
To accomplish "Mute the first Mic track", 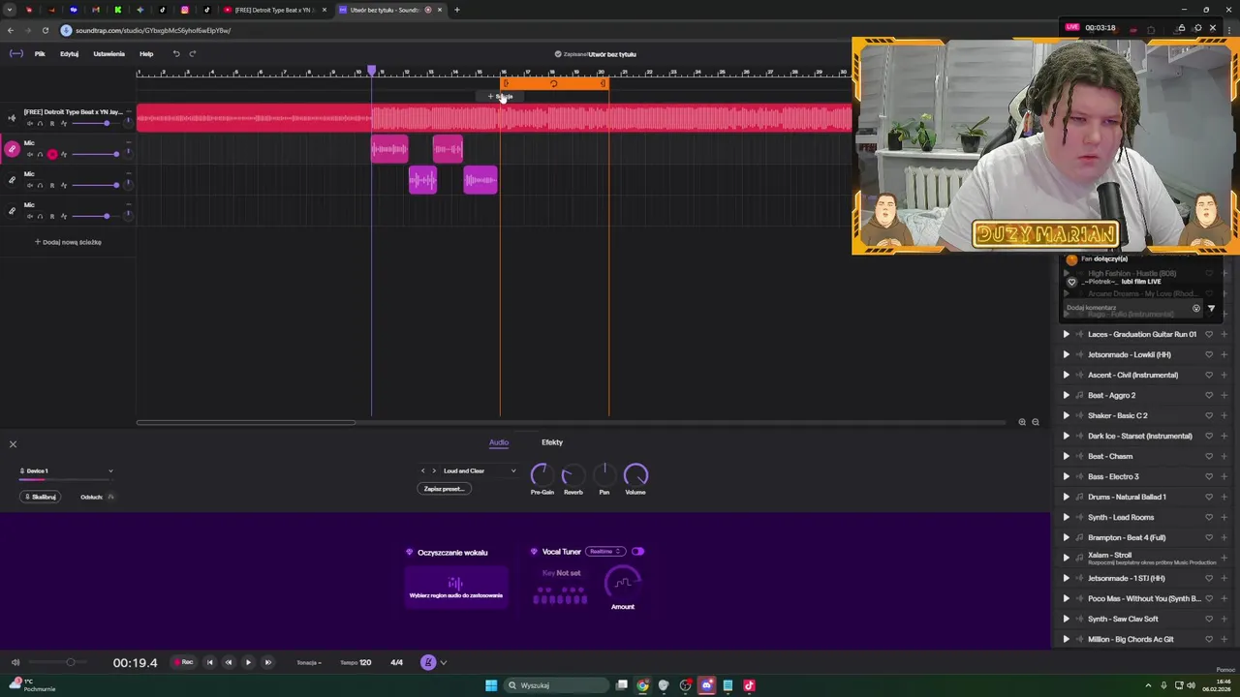I will pos(30,154).
